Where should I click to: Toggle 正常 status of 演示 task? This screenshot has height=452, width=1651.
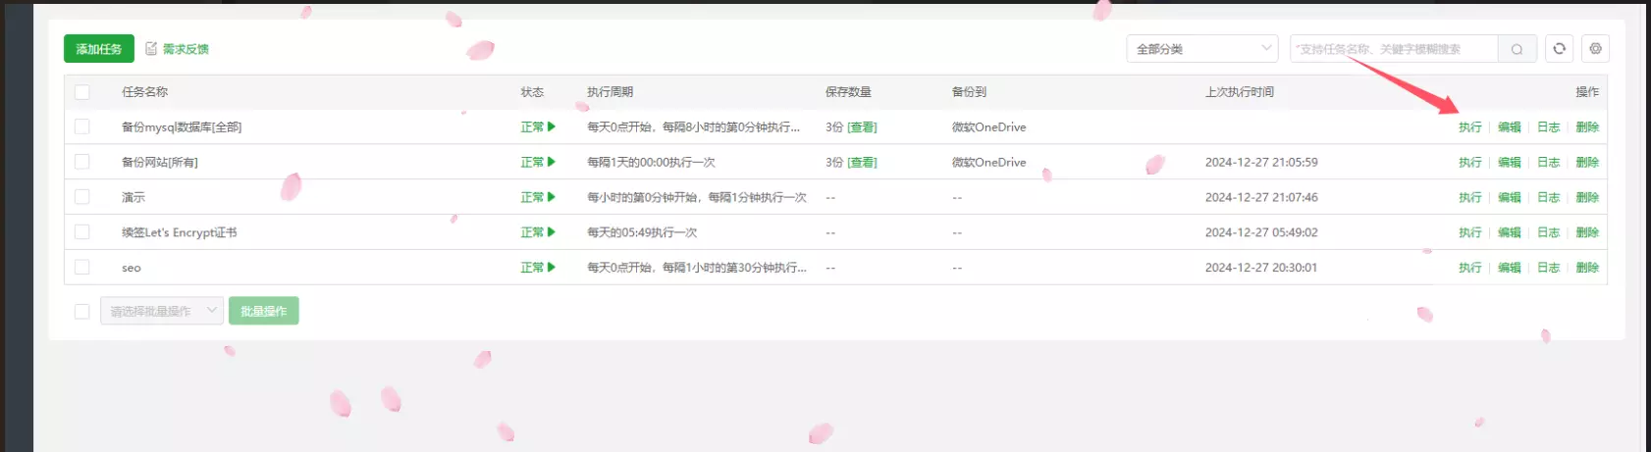(538, 197)
